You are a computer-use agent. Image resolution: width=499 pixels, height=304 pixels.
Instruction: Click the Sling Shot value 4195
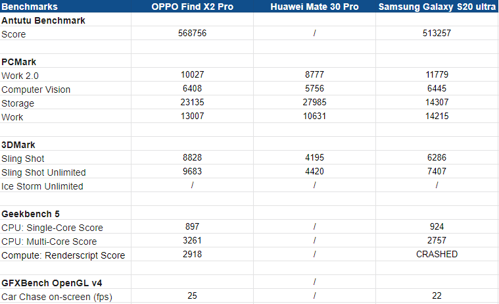pos(314,157)
